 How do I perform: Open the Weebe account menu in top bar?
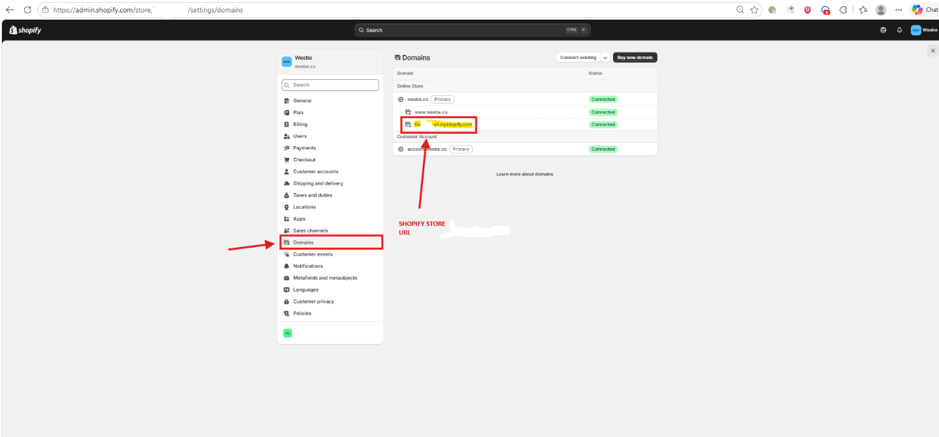tap(925, 30)
